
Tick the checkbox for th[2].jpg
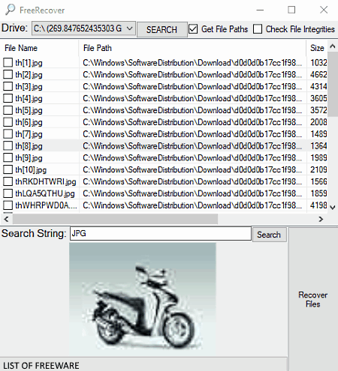tap(8, 74)
